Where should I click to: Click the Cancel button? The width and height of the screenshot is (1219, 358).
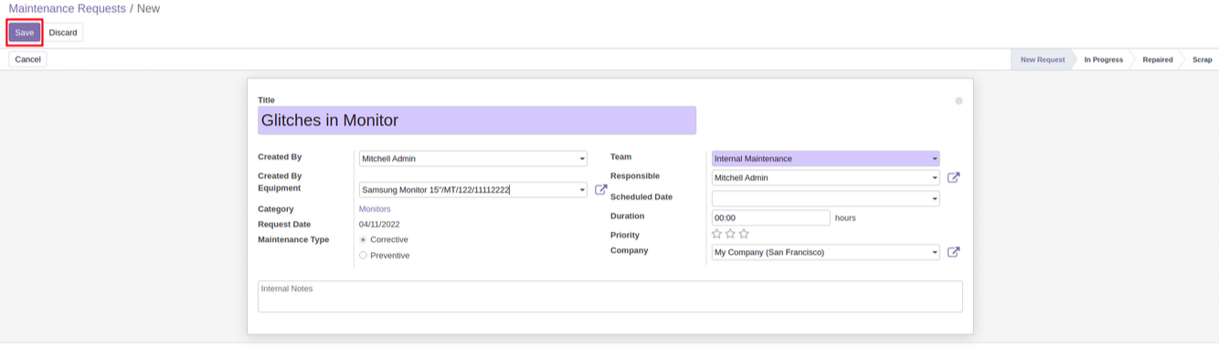(x=28, y=59)
